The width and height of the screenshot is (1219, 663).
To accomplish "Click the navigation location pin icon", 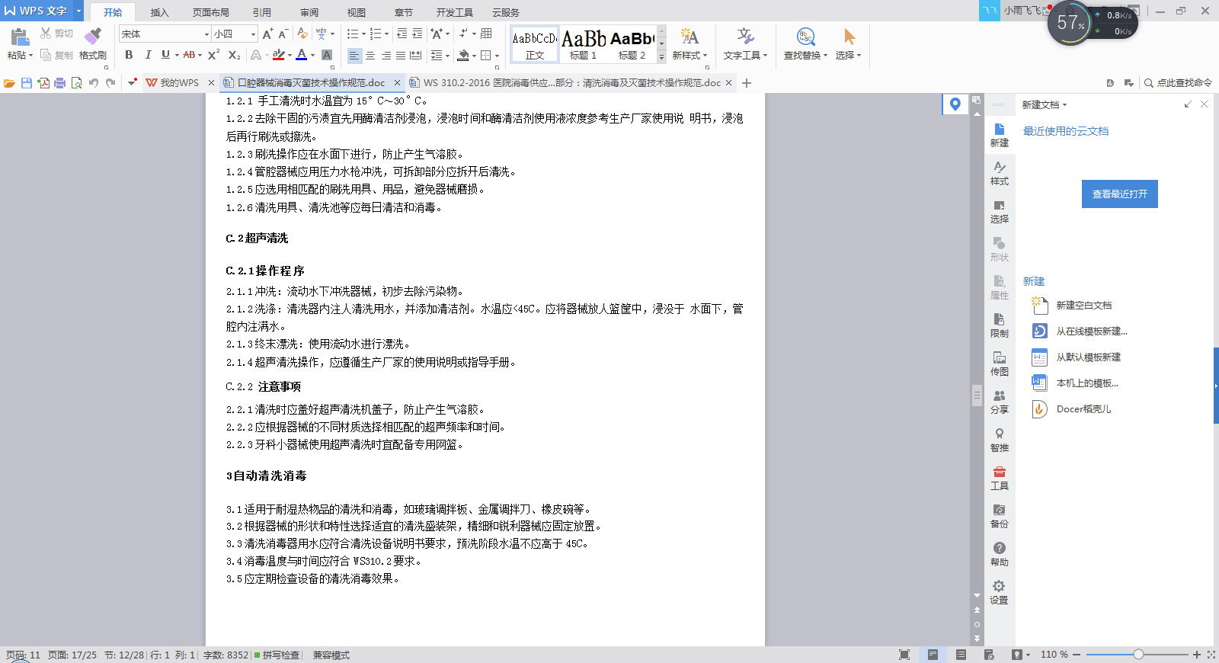I will point(955,104).
